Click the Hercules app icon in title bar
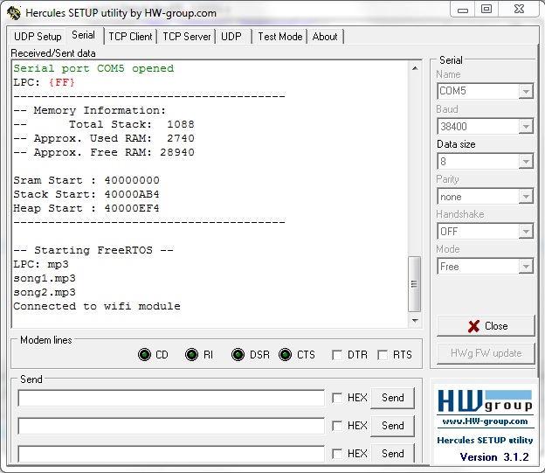 click(14, 13)
